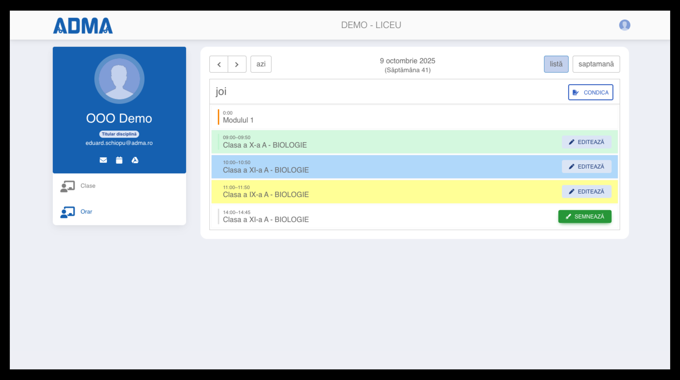
Task: Open the CONDICA register button
Action: pyautogui.click(x=590, y=92)
